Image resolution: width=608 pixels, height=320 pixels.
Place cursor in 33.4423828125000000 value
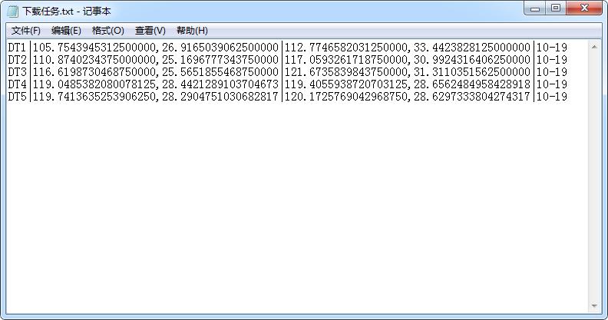click(x=472, y=48)
